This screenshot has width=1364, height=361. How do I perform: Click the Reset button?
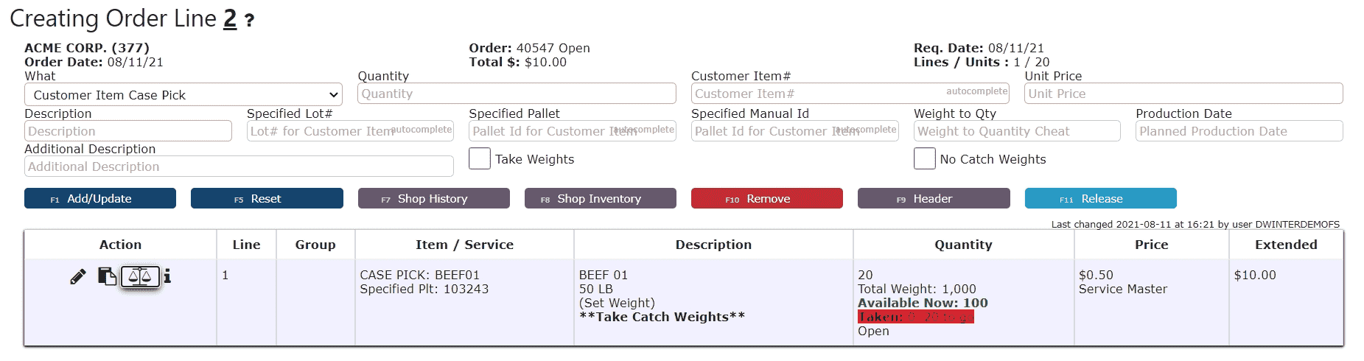[x=267, y=198]
